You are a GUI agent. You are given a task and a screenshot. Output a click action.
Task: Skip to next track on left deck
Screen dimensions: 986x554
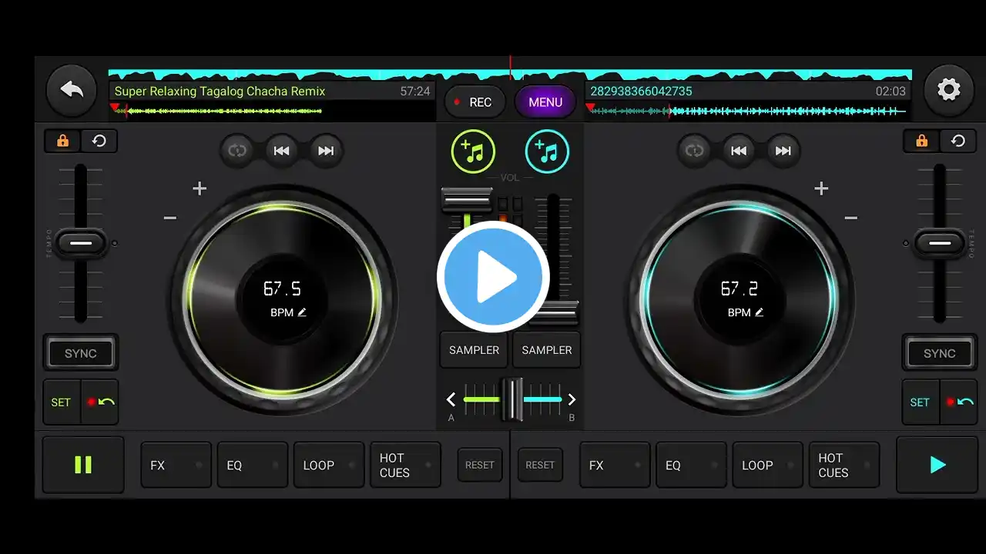326,151
